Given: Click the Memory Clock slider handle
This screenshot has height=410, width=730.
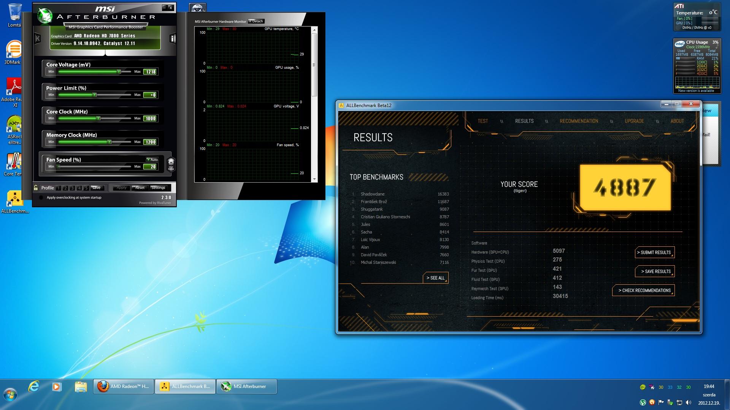Looking at the screenshot, I should [109, 142].
